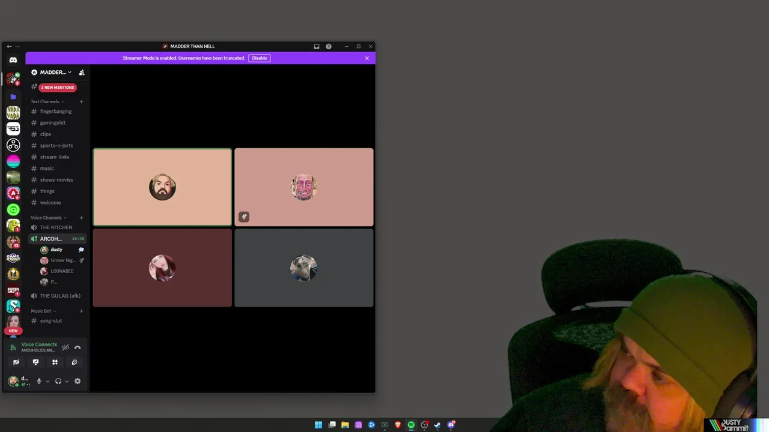The image size is (769, 432).
Task: Open Discord help icon
Action: (x=329, y=46)
